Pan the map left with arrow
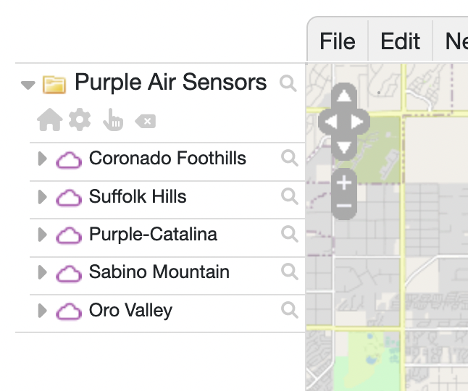The height and width of the screenshot is (391, 468). (x=330, y=122)
